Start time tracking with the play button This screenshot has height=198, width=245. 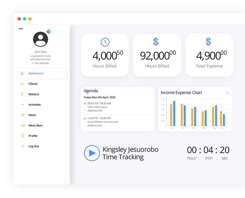click(x=92, y=153)
